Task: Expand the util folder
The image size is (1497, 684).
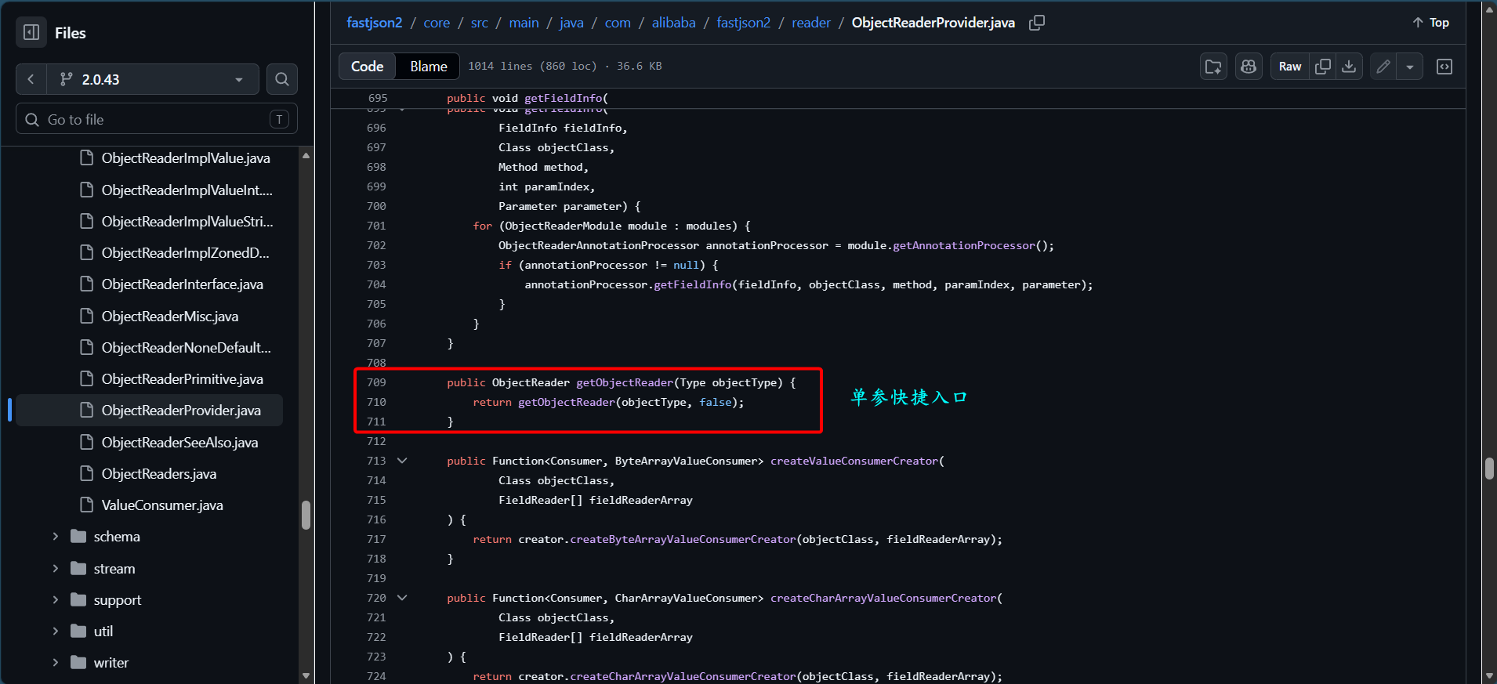Action: pos(55,631)
